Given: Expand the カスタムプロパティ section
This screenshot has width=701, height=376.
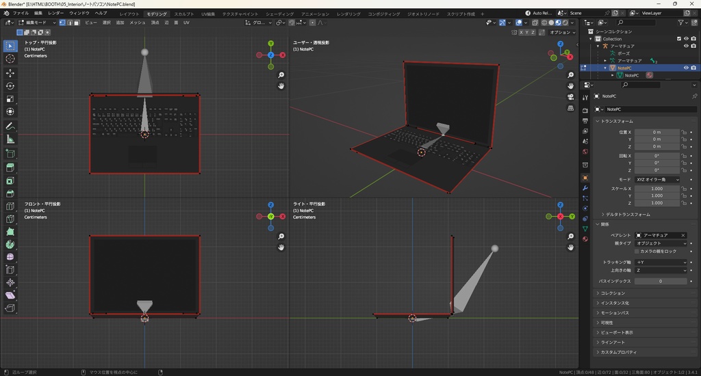Looking at the screenshot, I should point(617,352).
